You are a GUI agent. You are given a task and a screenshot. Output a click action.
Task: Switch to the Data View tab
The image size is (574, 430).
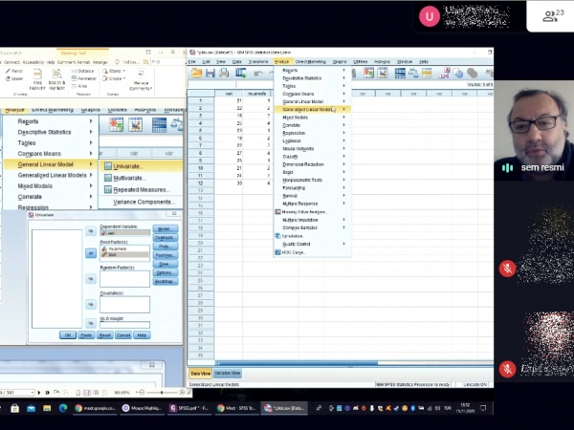(x=201, y=373)
